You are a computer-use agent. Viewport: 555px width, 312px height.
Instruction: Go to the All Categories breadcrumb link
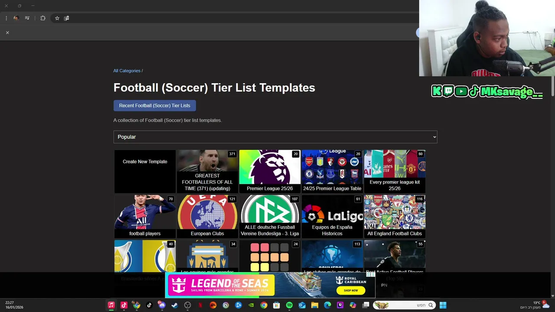coord(127,71)
